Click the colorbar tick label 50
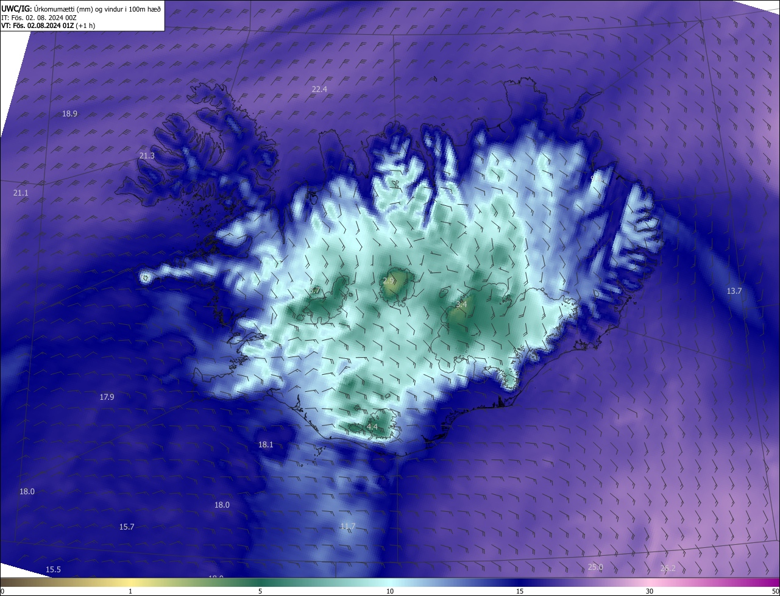The image size is (780, 596). 775,591
